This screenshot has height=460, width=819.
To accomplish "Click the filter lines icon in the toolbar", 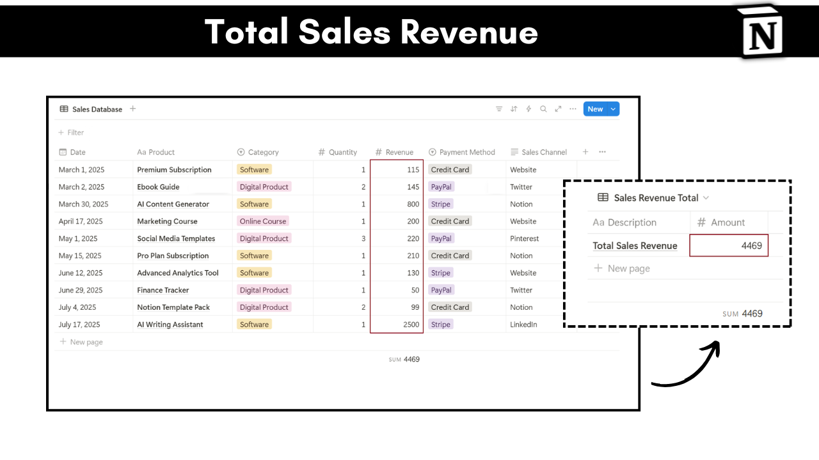I will 499,109.
